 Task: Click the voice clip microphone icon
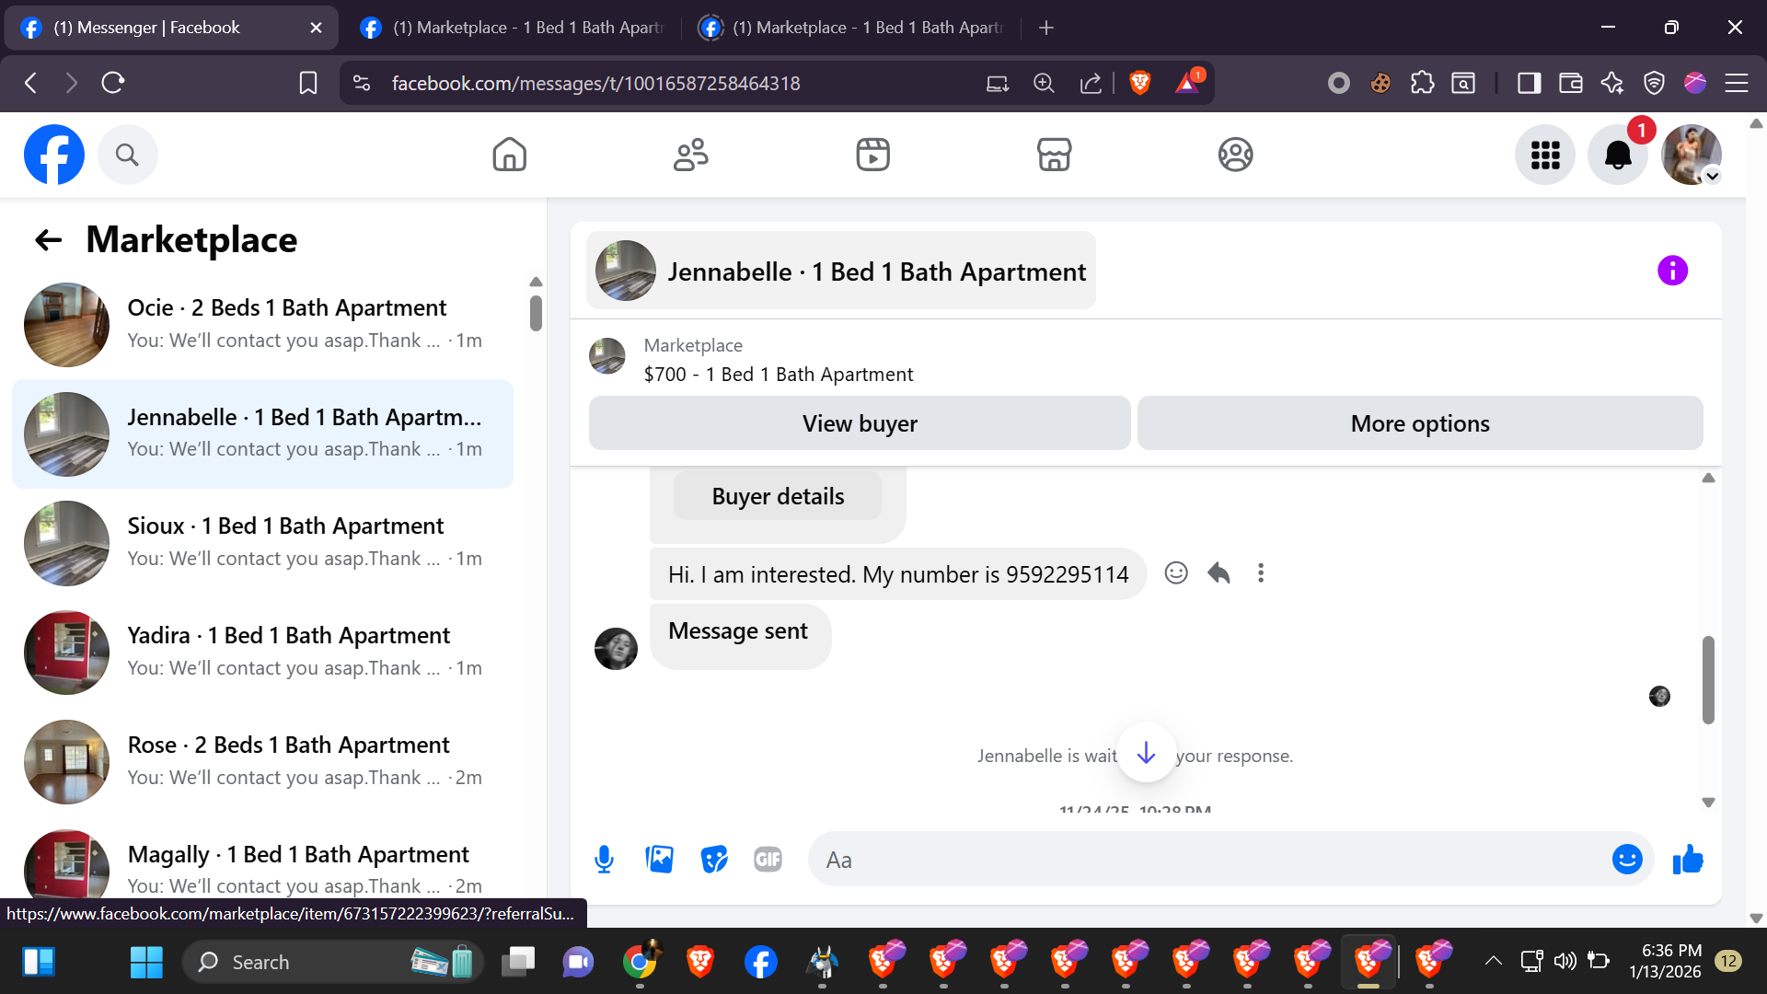[x=604, y=860]
